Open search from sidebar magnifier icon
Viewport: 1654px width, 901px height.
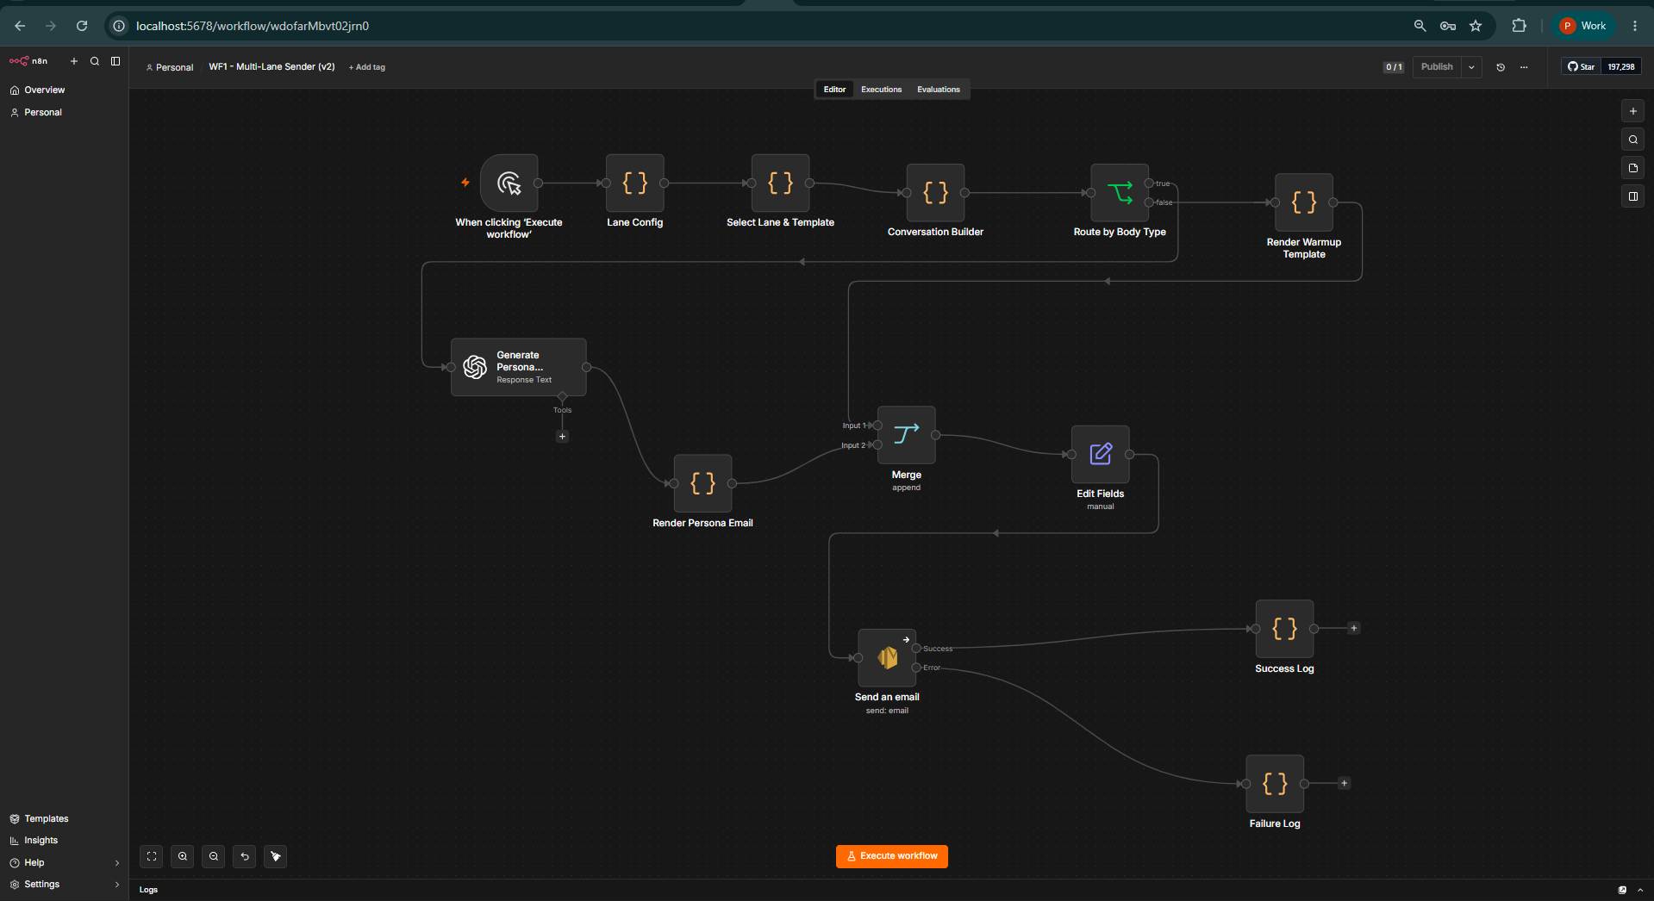[95, 61]
